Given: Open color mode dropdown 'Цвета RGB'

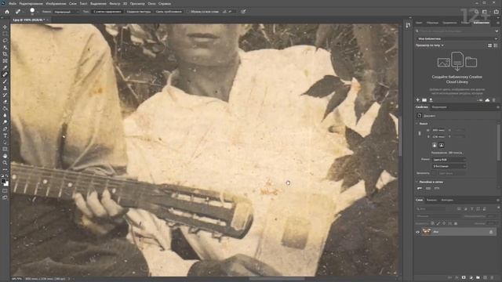Looking at the screenshot, I should click(449, 160).
